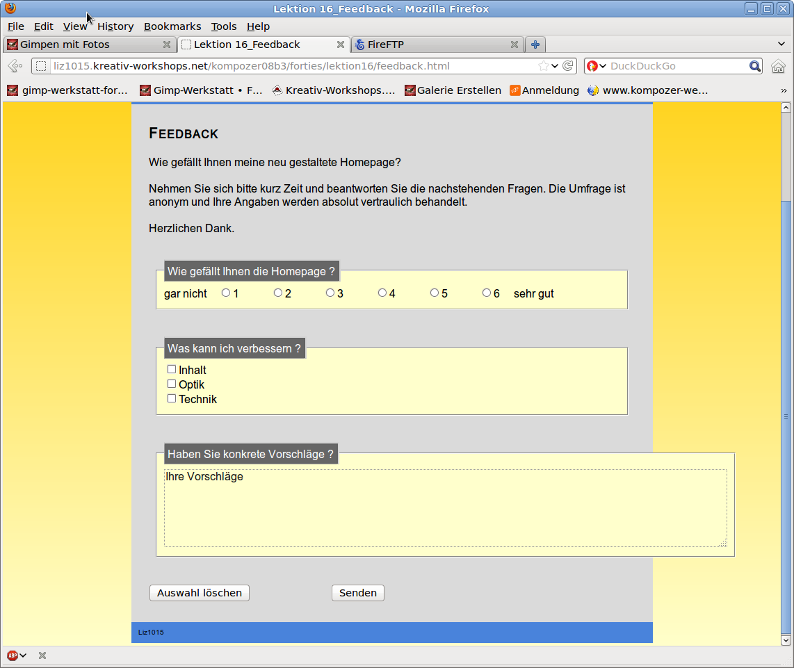This screenshot has height=668, width=794.
Task: Open a new tab with the plus icon
Action: [x=535, y=44]
